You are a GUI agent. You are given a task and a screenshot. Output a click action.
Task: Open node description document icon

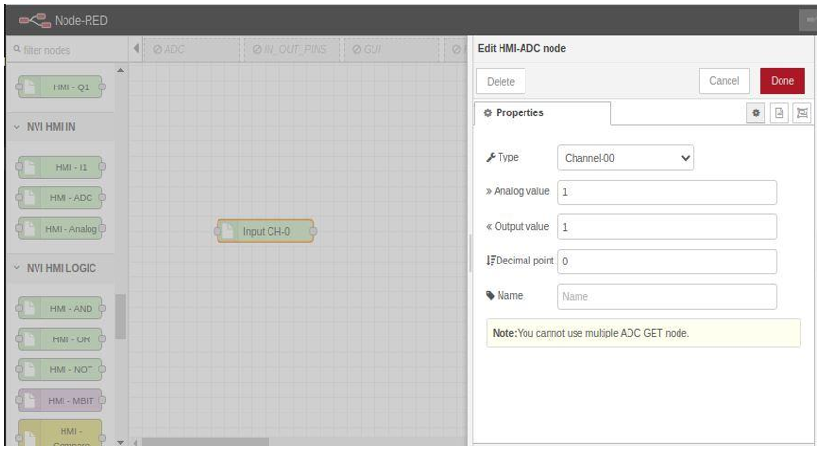coord(781,113)
